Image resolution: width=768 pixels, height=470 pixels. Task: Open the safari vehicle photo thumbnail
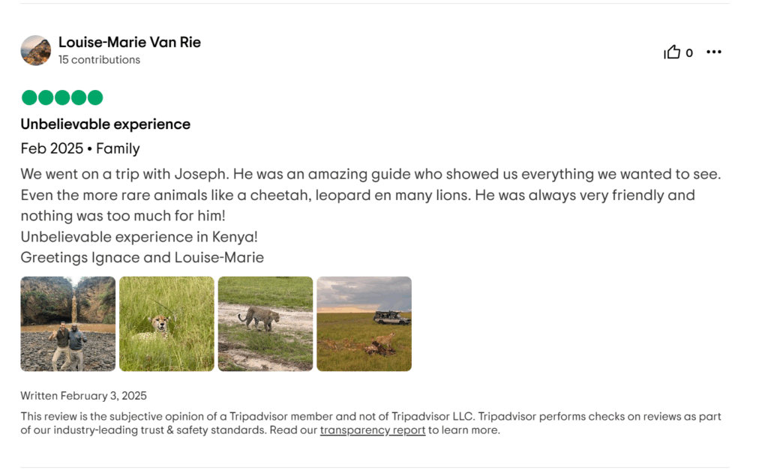coord(364,324)
